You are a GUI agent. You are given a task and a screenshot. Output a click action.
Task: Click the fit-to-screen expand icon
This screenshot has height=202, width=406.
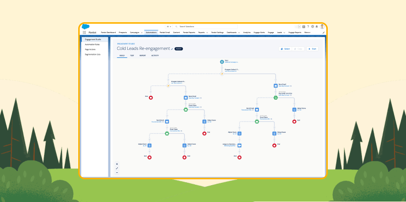click(117, 168)
